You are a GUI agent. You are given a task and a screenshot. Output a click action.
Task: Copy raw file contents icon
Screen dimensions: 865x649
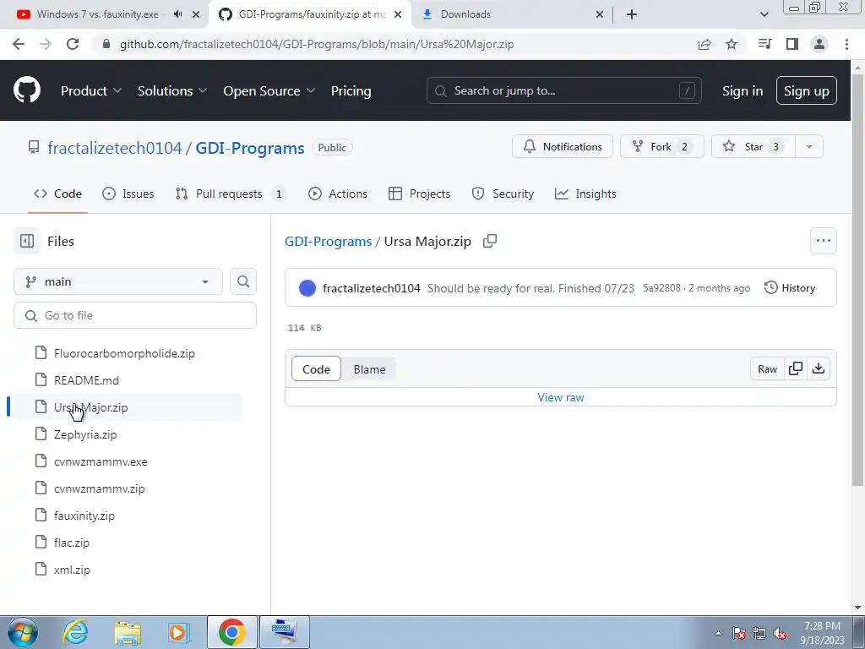tap(796, 368)
